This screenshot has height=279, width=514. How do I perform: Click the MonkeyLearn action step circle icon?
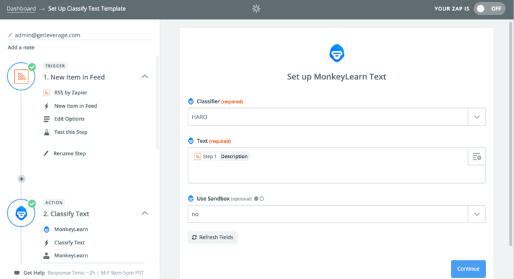(21, 213)
